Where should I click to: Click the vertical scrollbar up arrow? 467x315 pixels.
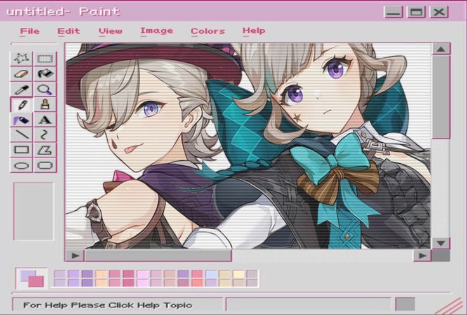click(x=441, y=49)
